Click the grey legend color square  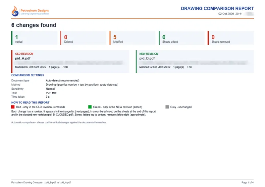tap(167, 107)
